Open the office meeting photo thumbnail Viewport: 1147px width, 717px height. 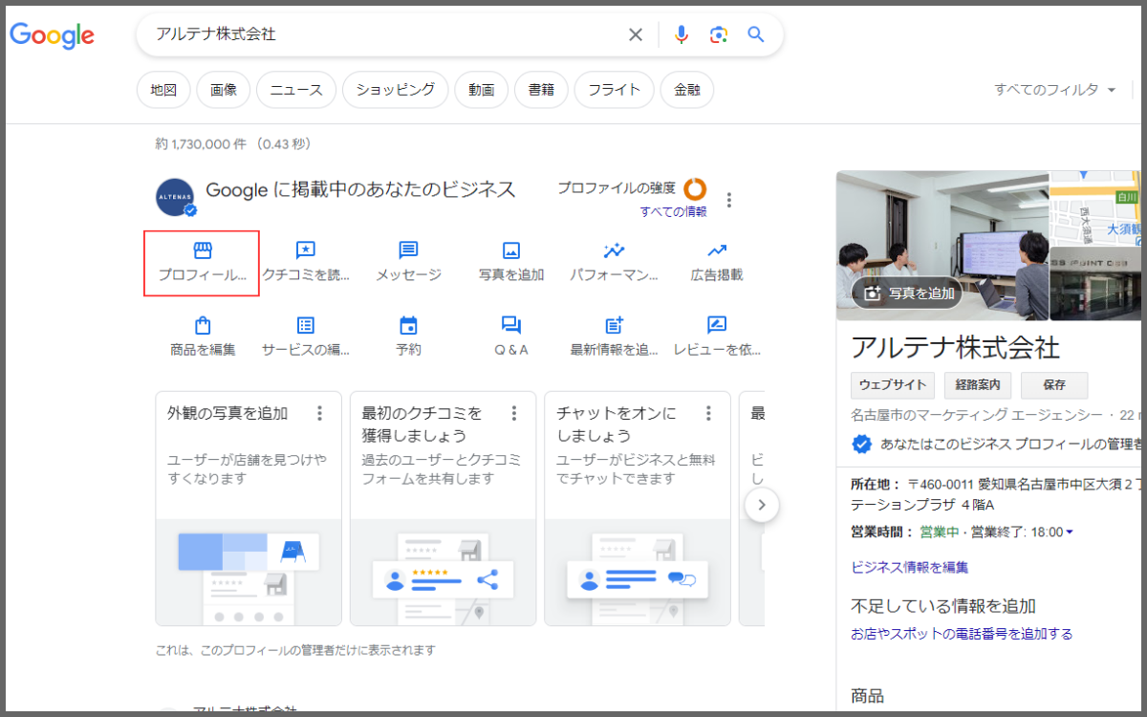tap(941, 246)
